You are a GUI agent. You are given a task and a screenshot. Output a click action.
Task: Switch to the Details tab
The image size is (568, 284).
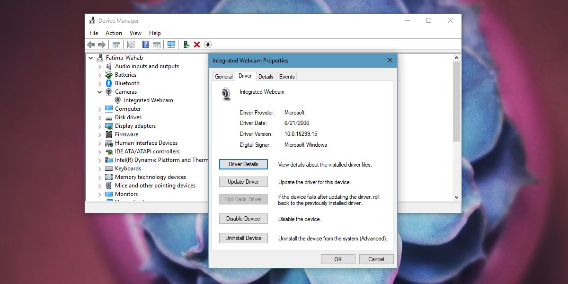(x=266, y=77)
